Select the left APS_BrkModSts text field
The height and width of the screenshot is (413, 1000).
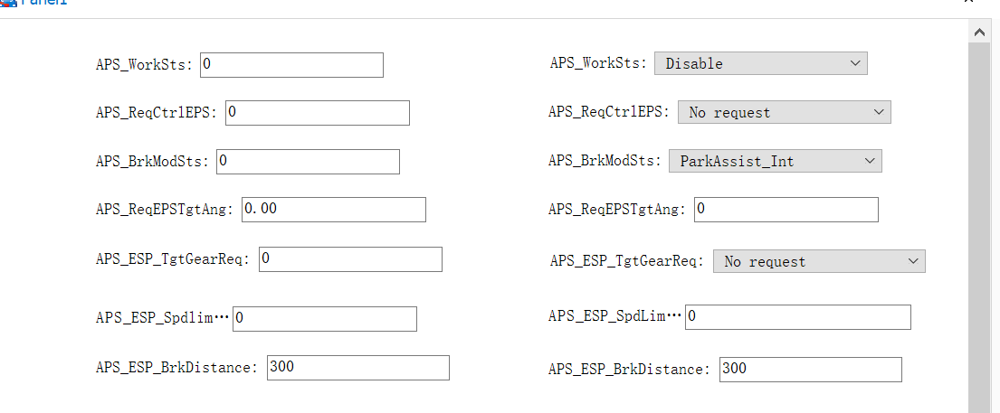[308, 162]
